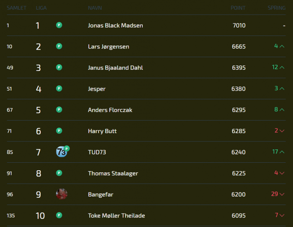Sort table by the SPRING column header

(277, 8)
